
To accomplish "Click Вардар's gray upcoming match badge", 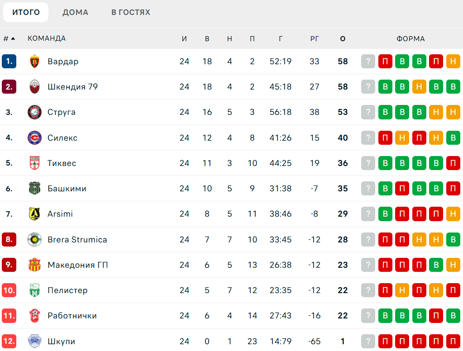I will coord(368,62).
